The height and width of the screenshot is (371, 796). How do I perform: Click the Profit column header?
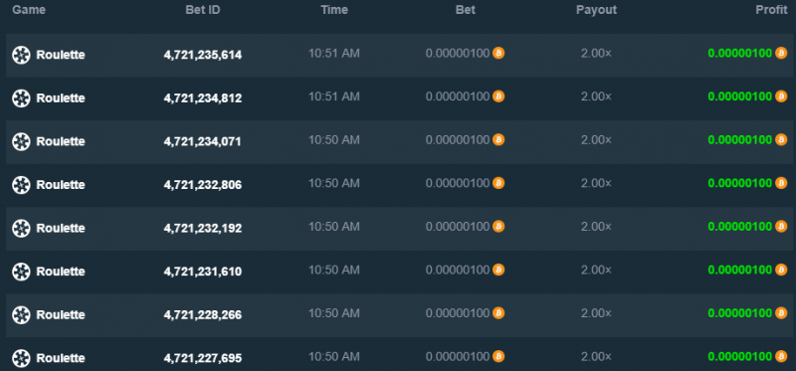click(x=772, y=10)
